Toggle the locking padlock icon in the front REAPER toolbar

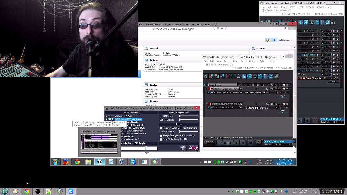pyautogui.click(x=276, y=76)
